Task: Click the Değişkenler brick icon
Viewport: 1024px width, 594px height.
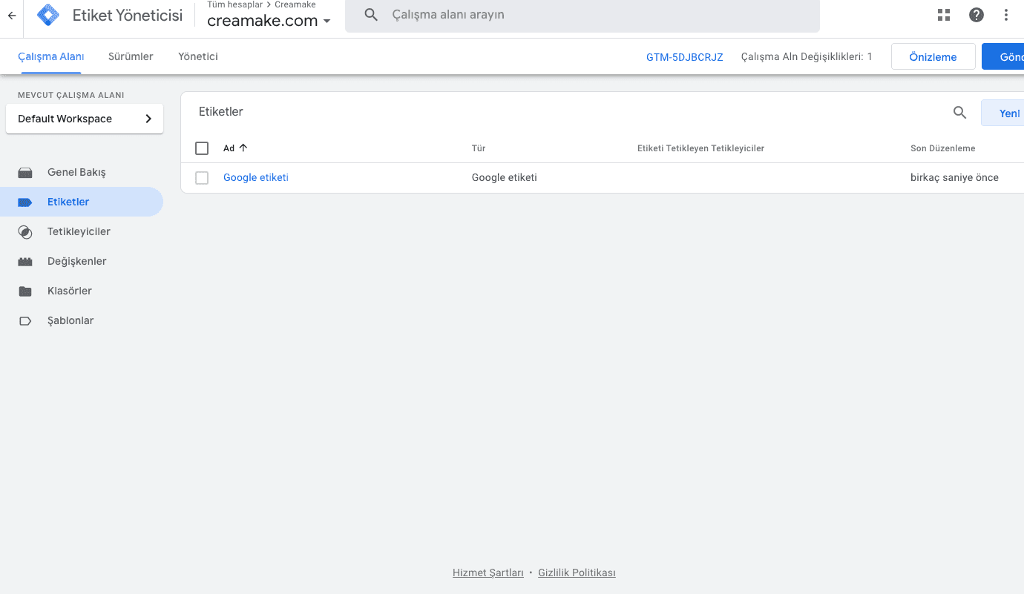Action: [25, 262]
